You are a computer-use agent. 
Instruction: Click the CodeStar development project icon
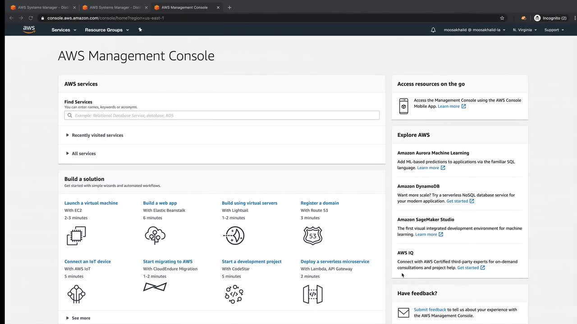click(234, 294)
